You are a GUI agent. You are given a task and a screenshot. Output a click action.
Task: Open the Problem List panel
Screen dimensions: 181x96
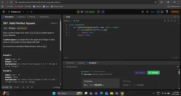pyautogui.click(x=14, y=12)
